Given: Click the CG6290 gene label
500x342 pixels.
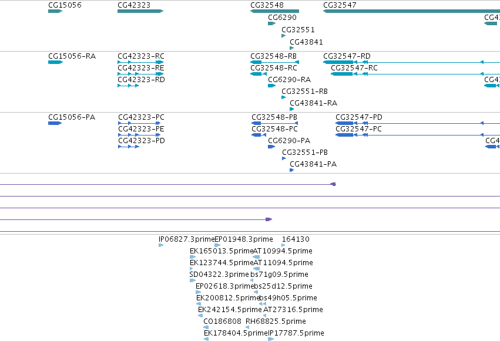Looking at the screenshot, I should coord(282,18).
